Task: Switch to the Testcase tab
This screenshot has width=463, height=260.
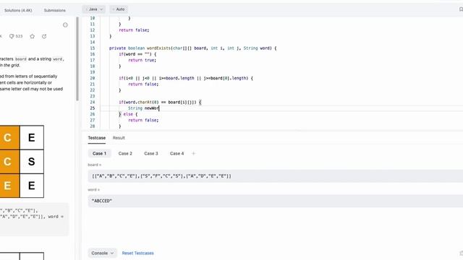Action: [x=96, y=138]
